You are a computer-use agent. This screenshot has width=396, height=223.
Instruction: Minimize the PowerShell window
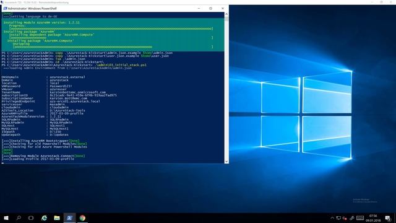pos(199,8)
